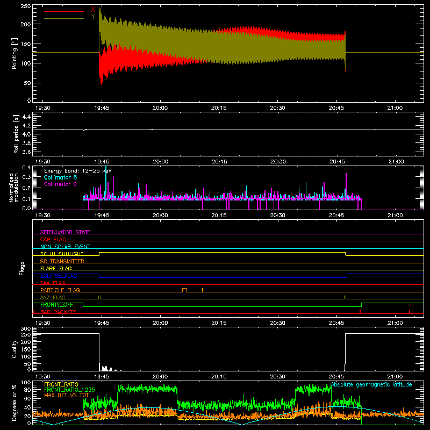Image resolution: width=430 pixels, height=430 pixels.
Task: Select the SAA_FLAG label
Action: 53,283
